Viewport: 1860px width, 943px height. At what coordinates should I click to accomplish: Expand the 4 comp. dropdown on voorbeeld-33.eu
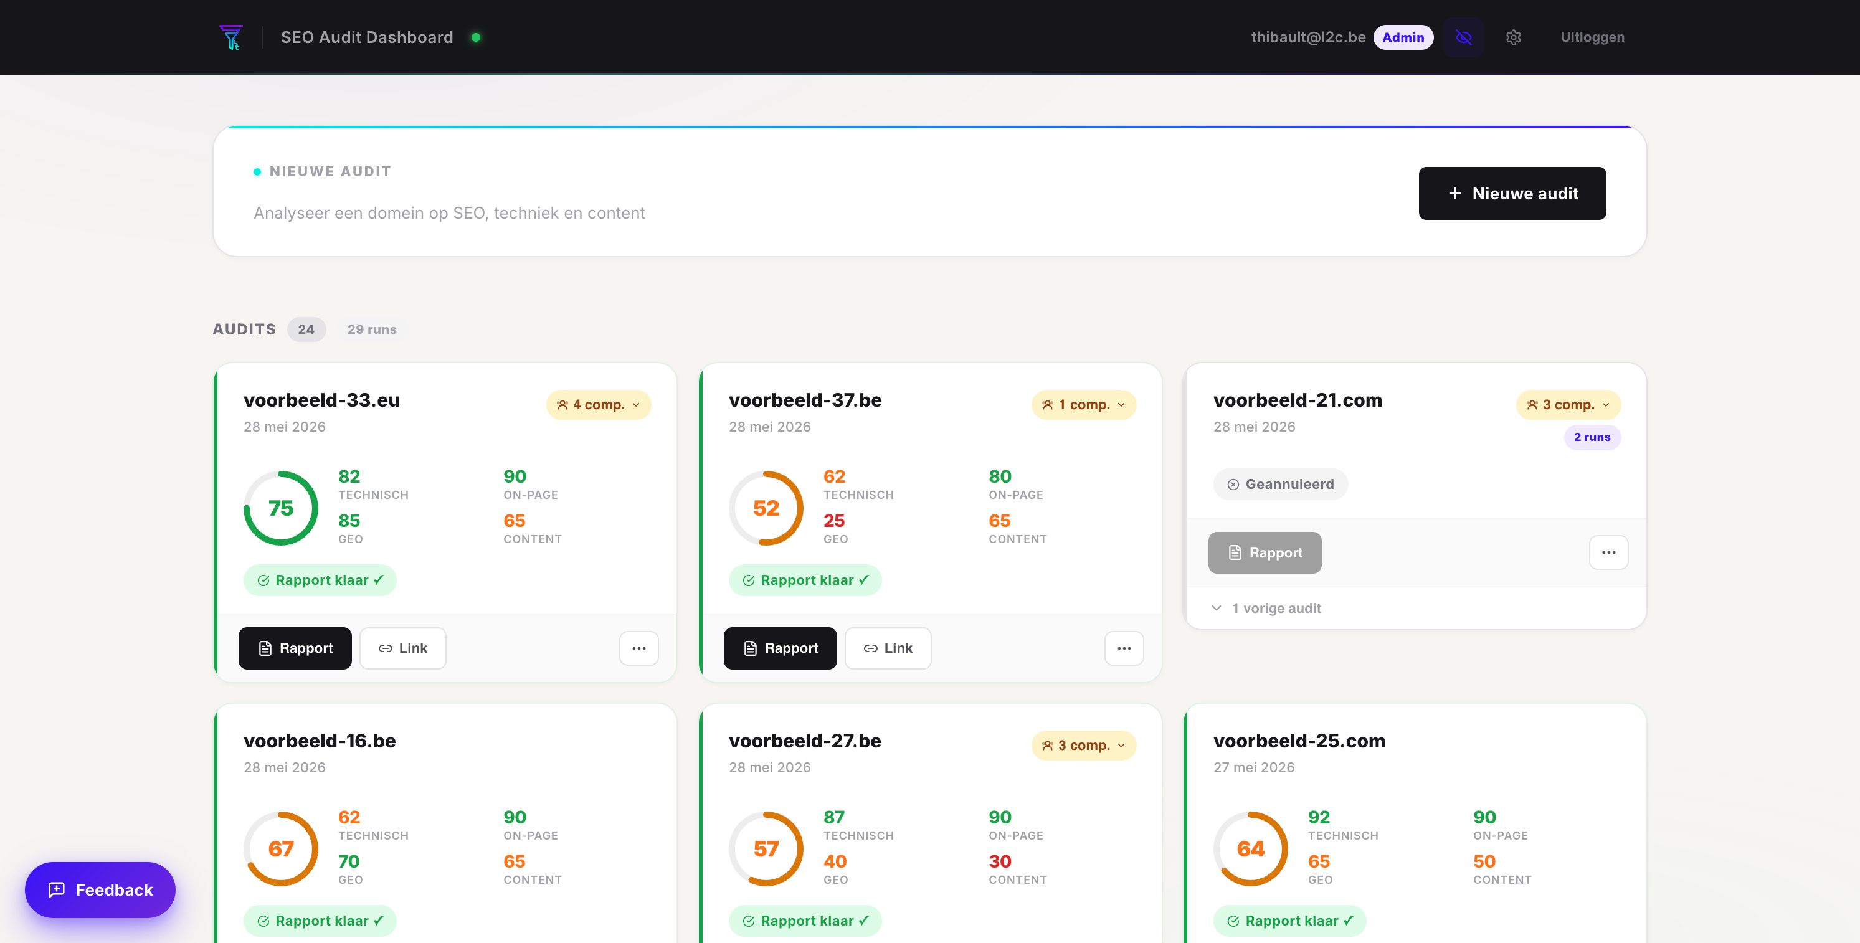point(599,404)
